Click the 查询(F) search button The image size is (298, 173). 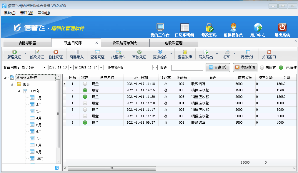tap(218, 68)
